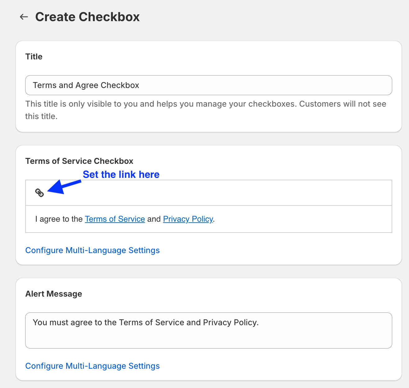Screen dimensions: 409x388
Task: Click the back arrow beside Create Checkbox
Action: [24, 17]
